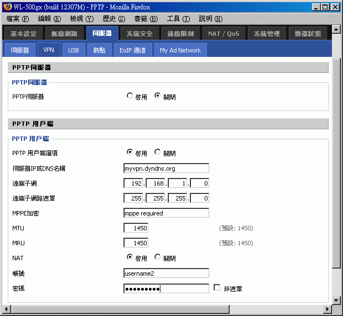Open the NAT / QoS tab

click(x=224, y=34)
